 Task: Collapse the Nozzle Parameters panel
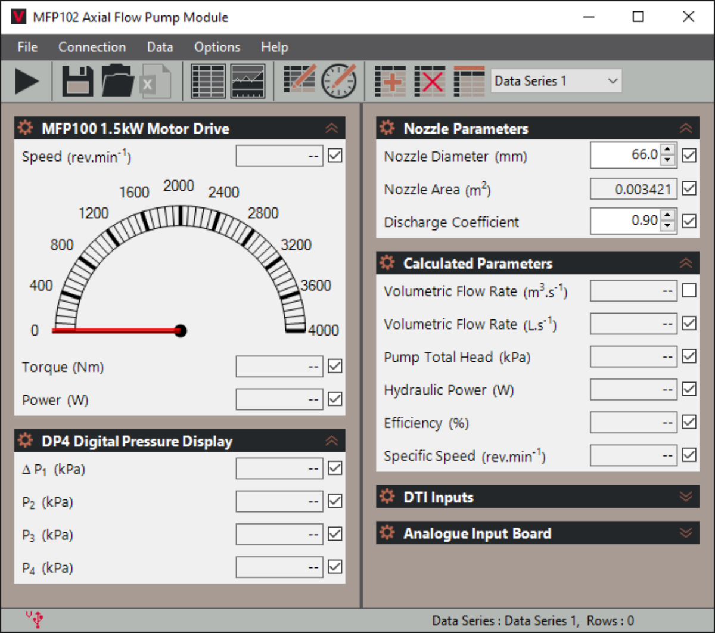[686, 128]
